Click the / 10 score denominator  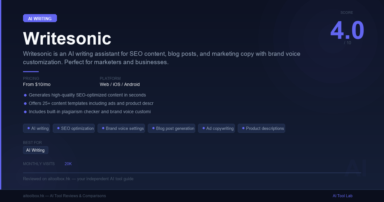coord(348,43)
